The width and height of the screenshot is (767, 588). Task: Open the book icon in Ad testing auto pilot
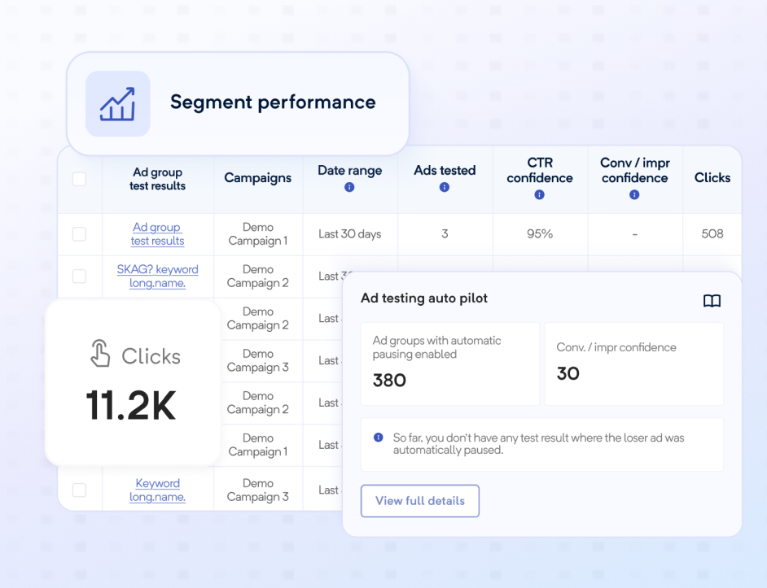(x=712, y=301)
